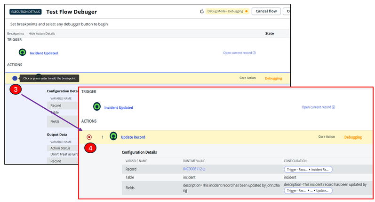The height and width of the screenshot is (202, 375).
Task: Toggle the blue breakpoint dot on action row
Action: click(15, 78)
